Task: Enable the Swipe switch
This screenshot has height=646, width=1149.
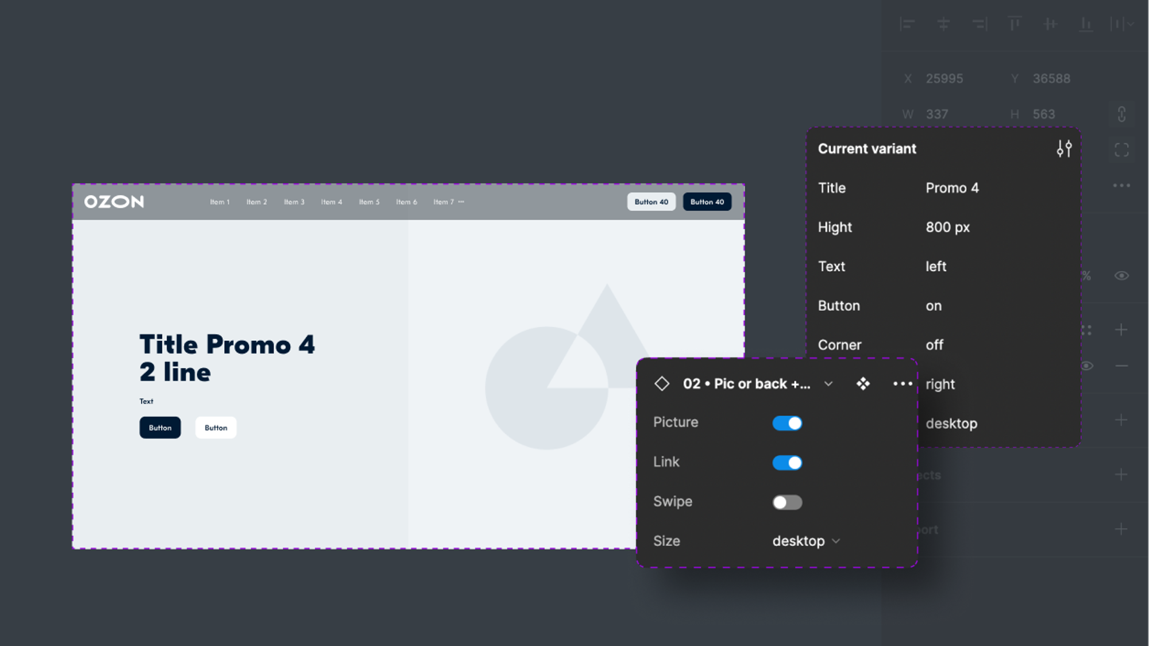Action: [787, 502]
